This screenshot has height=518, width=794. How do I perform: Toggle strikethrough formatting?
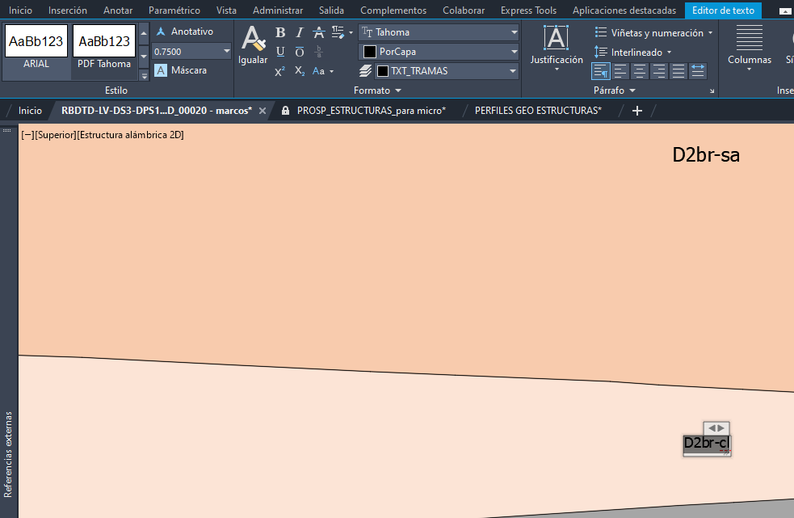click(318, 32)
